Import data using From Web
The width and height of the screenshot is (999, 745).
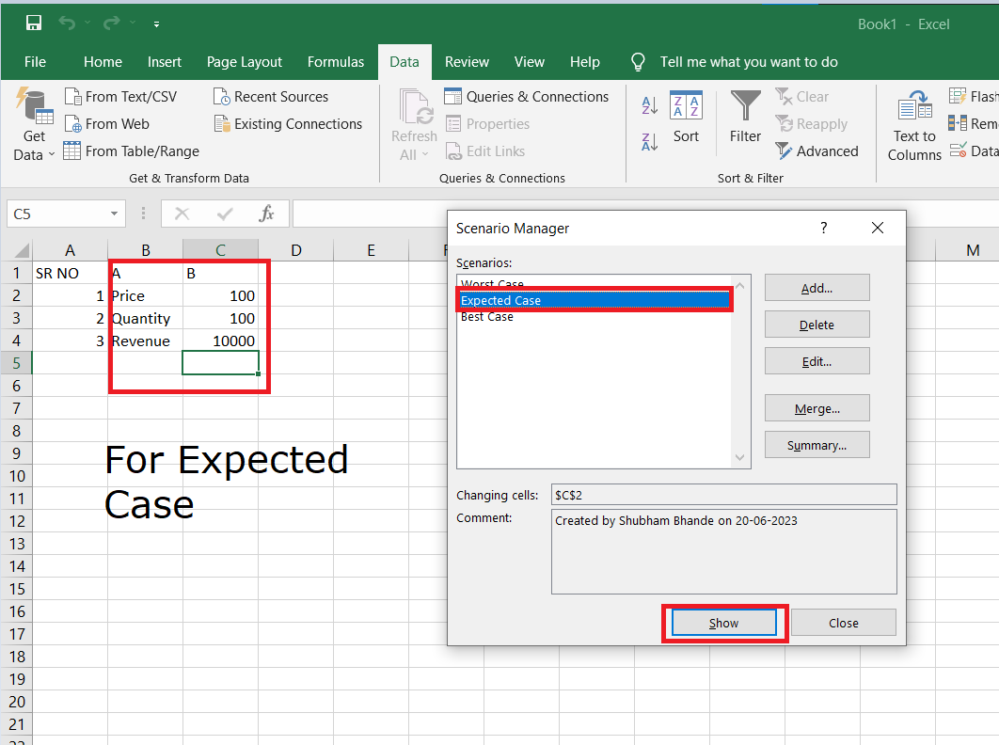point(107,123)
